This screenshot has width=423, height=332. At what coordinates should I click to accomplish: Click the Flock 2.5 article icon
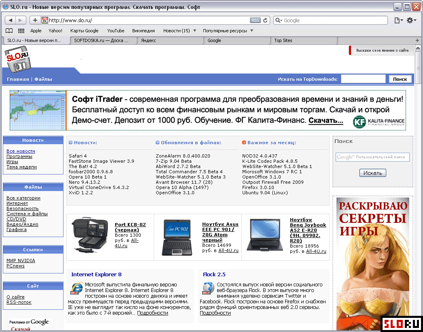[208, 288]
